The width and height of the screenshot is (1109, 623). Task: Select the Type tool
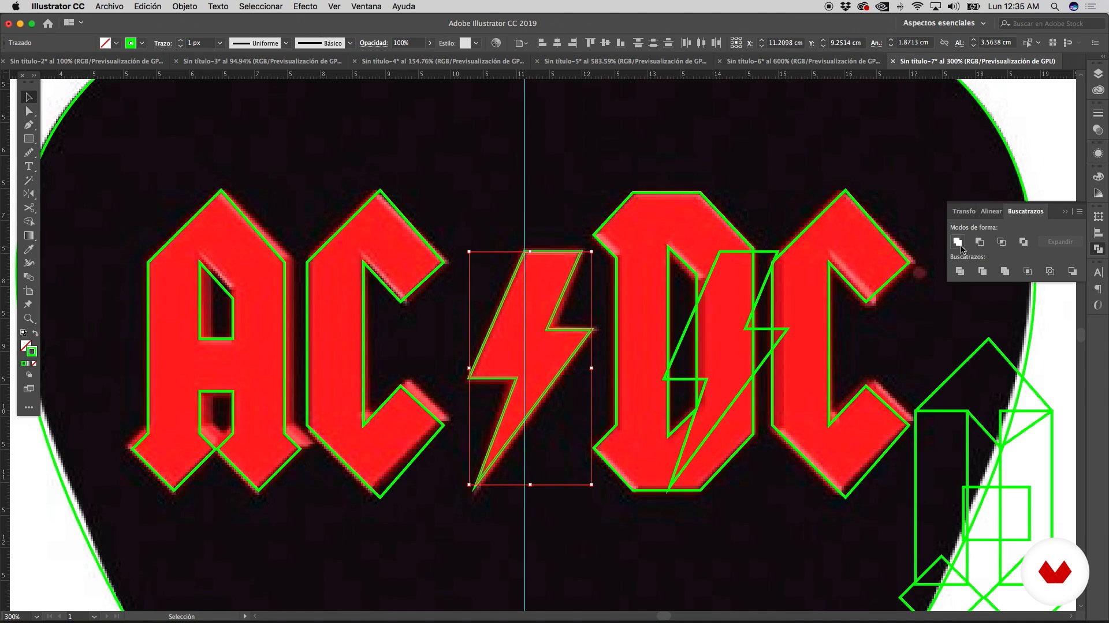point(29,167)
